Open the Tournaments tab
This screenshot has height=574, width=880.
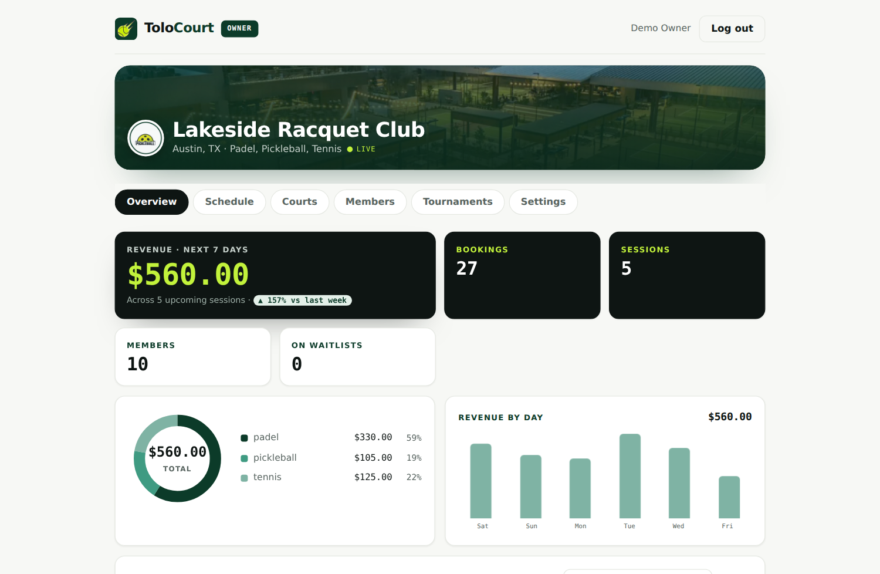[x=458, y=202]
